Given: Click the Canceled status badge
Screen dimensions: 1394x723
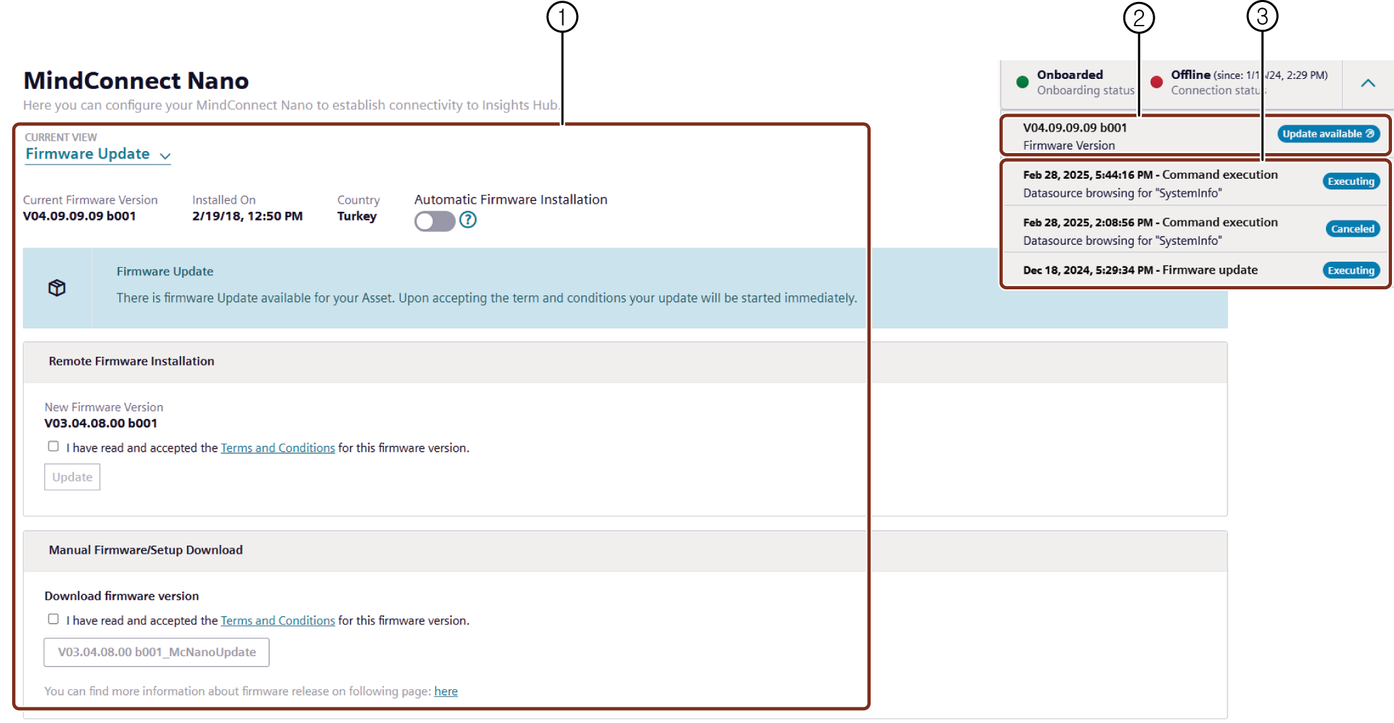Looking at the screenshot, I should (1352, 229).
